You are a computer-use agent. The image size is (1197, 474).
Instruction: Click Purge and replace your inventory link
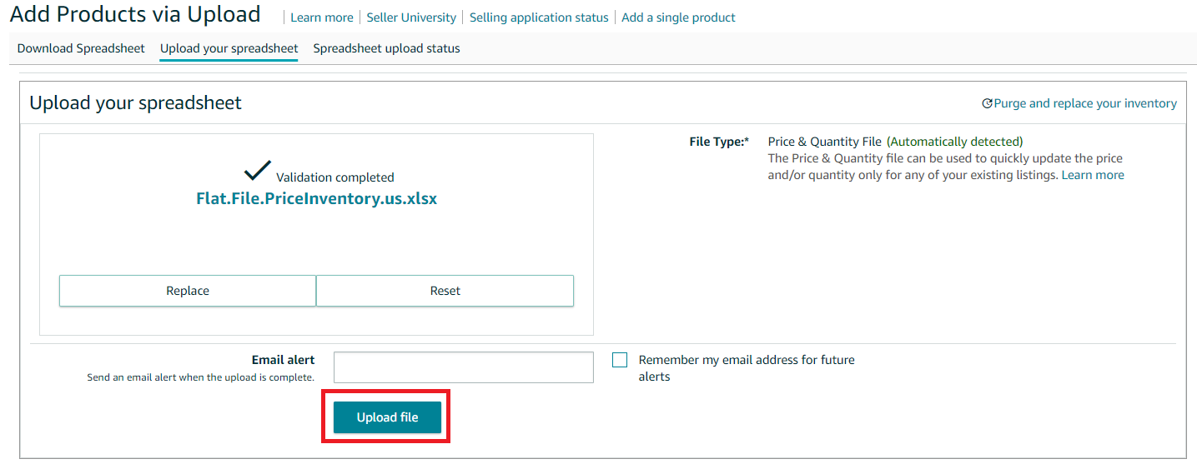(1084, 103)
